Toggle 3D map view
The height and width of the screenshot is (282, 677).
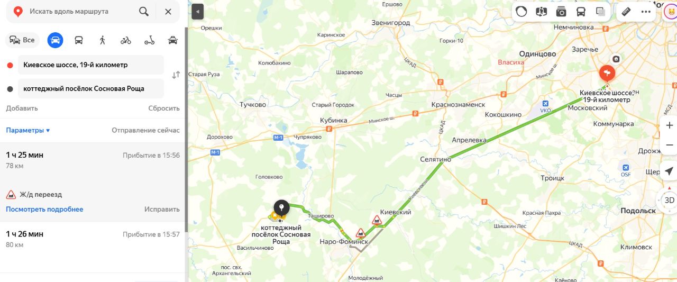click(x=669, y=200)
